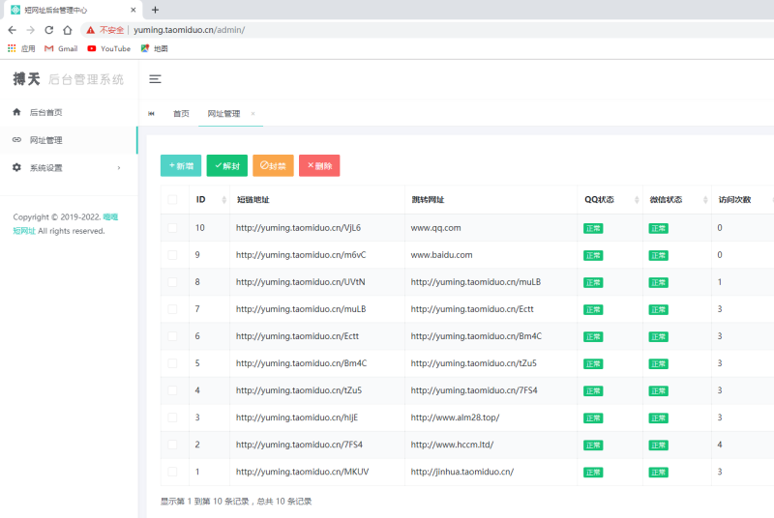774x518 pixels.
Task: Open the 地图 maps bookmark
Action: tap(155, 48)
